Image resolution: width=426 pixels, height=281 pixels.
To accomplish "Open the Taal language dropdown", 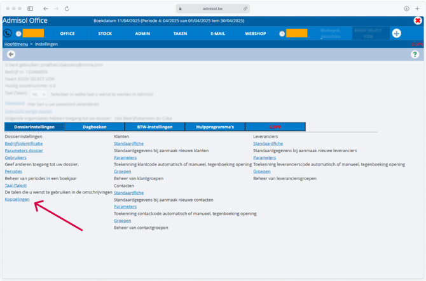I will coord(39,95).
